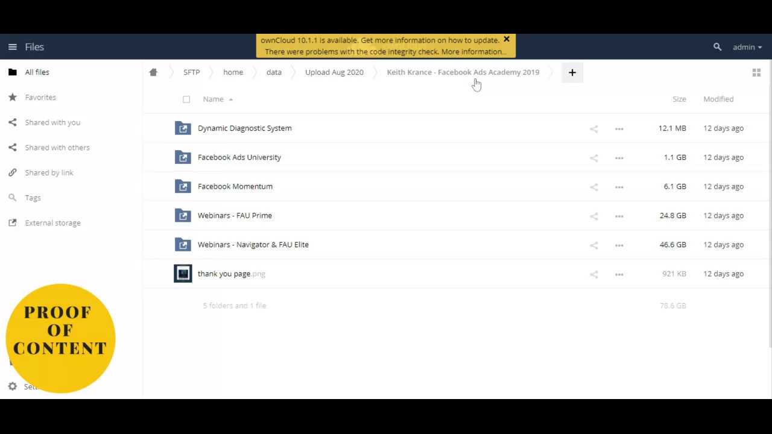Image resolution: width=772 pixels, height=434 pixels.
Task: Click the Favorites star icon
Action: click(12, 97)
